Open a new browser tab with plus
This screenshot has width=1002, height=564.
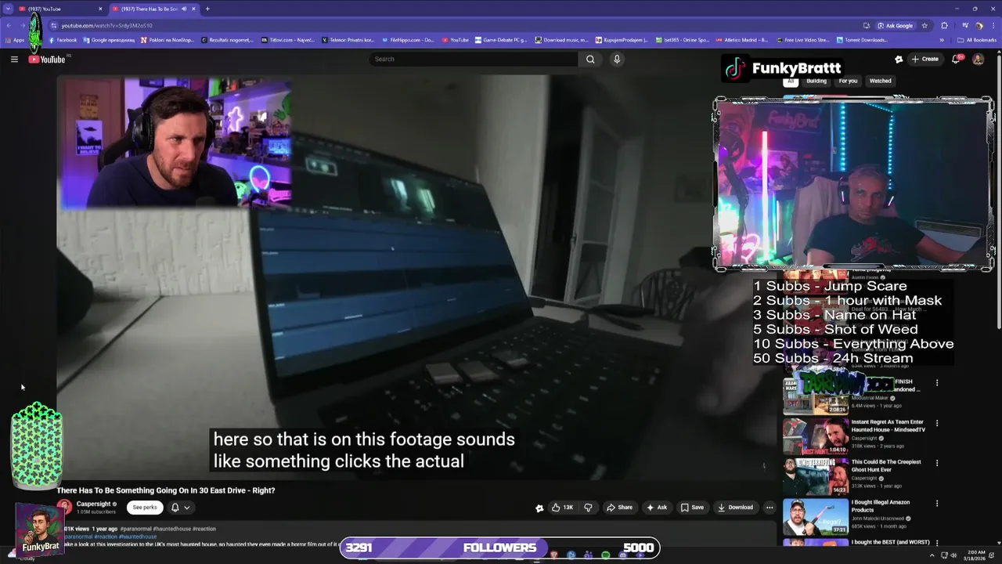pyautogui.click(x=207, y=9)
